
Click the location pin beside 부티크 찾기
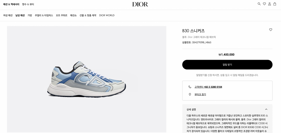click(190, 94)
